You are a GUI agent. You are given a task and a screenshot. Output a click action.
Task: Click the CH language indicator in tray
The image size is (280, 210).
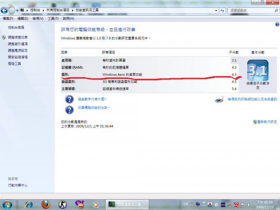(x=185, y=204)
